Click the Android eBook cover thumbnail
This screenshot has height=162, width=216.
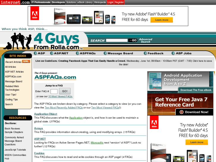coord(155,81)
